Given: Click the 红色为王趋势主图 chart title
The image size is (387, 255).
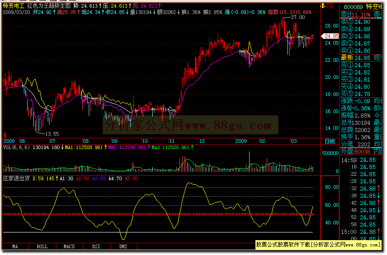Looking at the screenshot, I should [x=49, y=6].
